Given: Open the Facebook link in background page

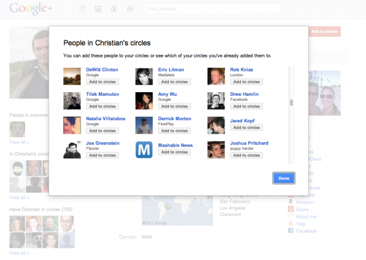Looking at the screenshot, I should 306,231.
